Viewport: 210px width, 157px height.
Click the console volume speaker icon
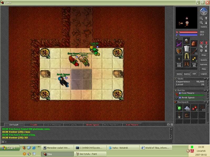[3, 142]
